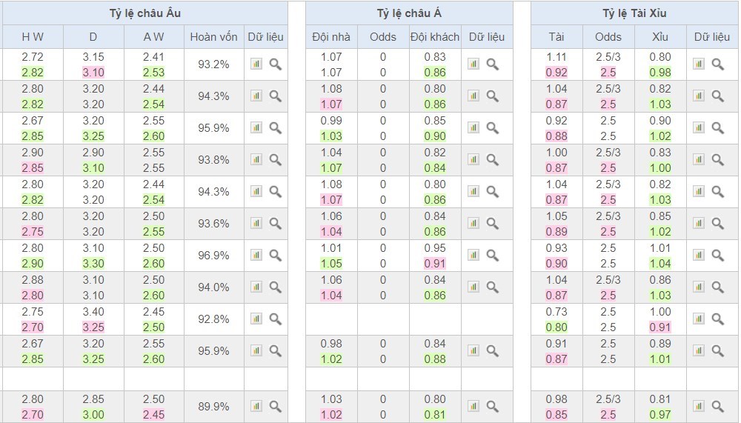Click the Tài value '1.11'
Screen dimensions: 741x423
click(x=556, y=57)
